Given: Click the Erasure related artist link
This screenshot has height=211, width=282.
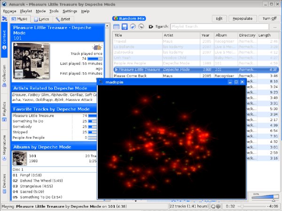Looking at the screenshot, I should pos(19,95).
